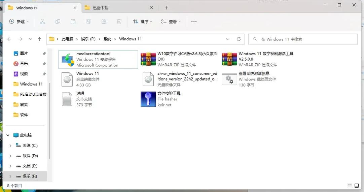Unpin 图片 using its pin icon
The height and width of the screenshot is (192, 364).
[x=44, y=54]
